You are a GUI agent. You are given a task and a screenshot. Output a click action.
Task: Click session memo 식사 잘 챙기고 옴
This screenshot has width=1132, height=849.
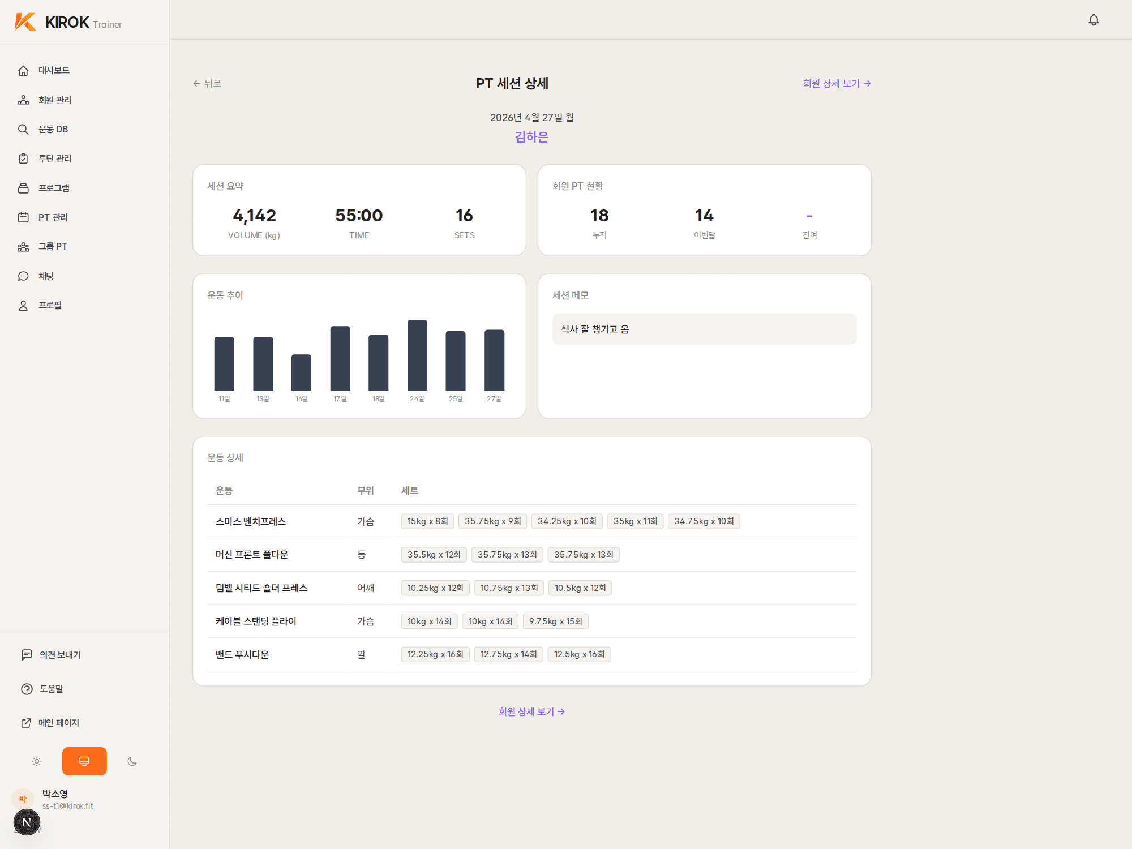[x=704, y=329]
